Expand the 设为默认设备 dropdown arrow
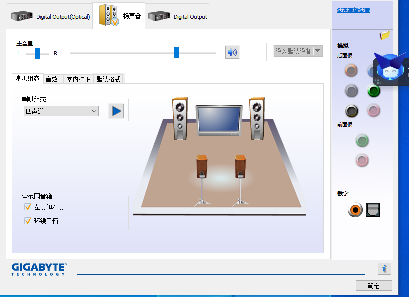409x297 pixels. 318,51
